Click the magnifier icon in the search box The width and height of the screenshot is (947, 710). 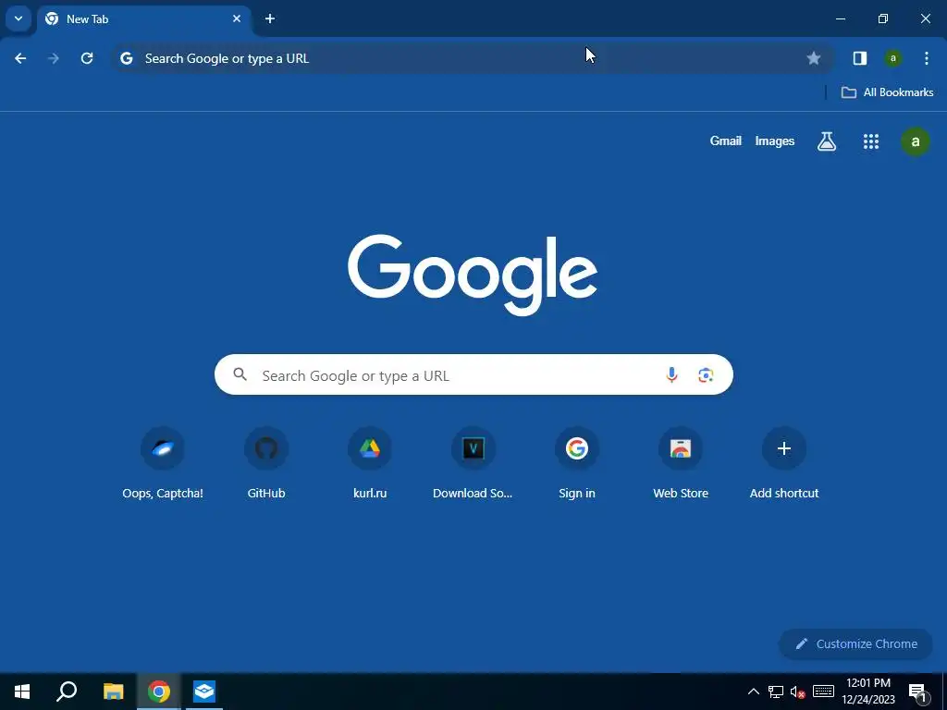point(240,374)
